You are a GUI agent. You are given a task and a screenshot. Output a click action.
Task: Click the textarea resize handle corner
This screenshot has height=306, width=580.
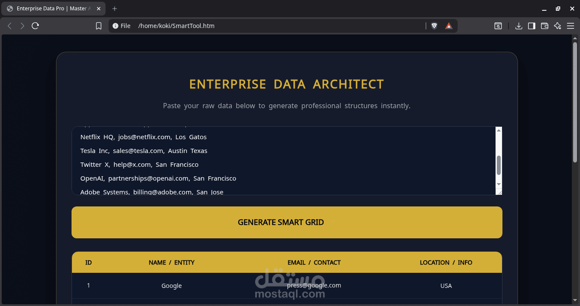[499, 192]
